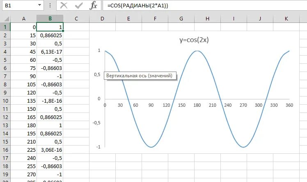This screenshot has height=182, width=307.
Task: Select row 13 header
Action: [x=5, y=125]
